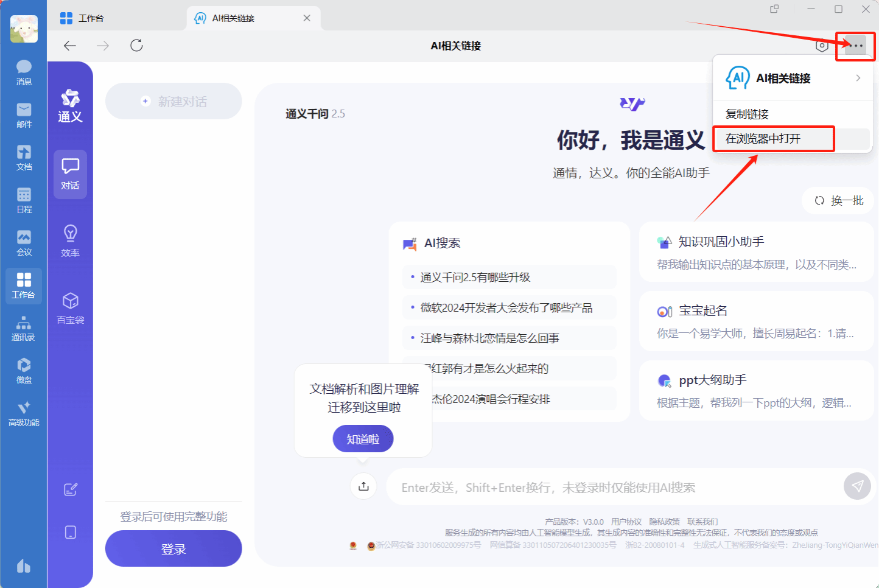Open the 微盘 drive icon

24,371
